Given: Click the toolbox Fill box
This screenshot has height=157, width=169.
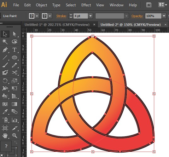Looking at the screenshot, I should coord(6,146).
